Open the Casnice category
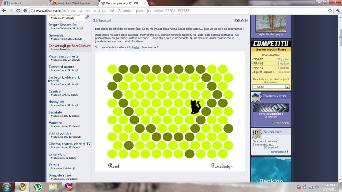 coord(54,91)
